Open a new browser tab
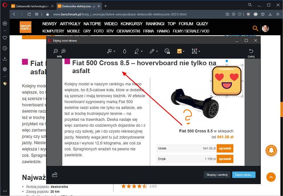This screenshot has height=196, width=283. coord(105,6)
